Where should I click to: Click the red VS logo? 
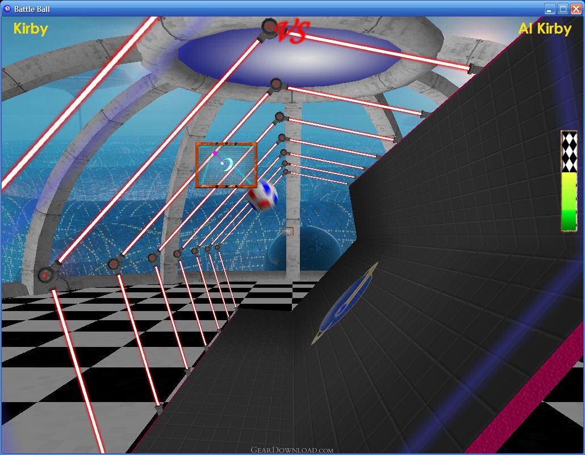tap(293, 31)
